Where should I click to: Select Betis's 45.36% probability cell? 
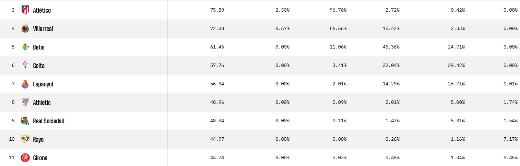(x=391, y=47)
